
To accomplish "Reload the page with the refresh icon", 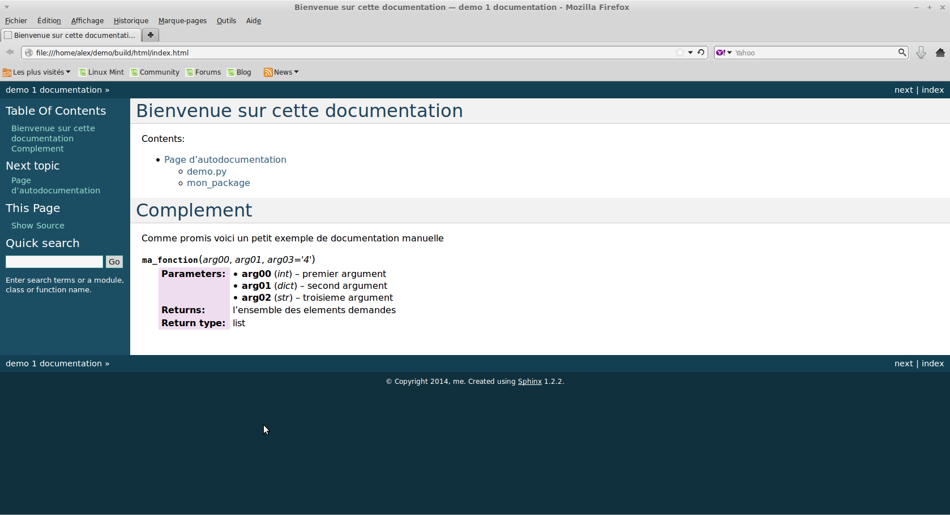I will (x=701, y=53).
